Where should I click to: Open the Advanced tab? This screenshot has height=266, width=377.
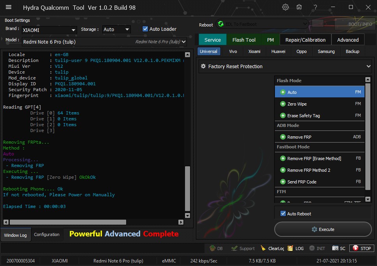pos(348,40)
